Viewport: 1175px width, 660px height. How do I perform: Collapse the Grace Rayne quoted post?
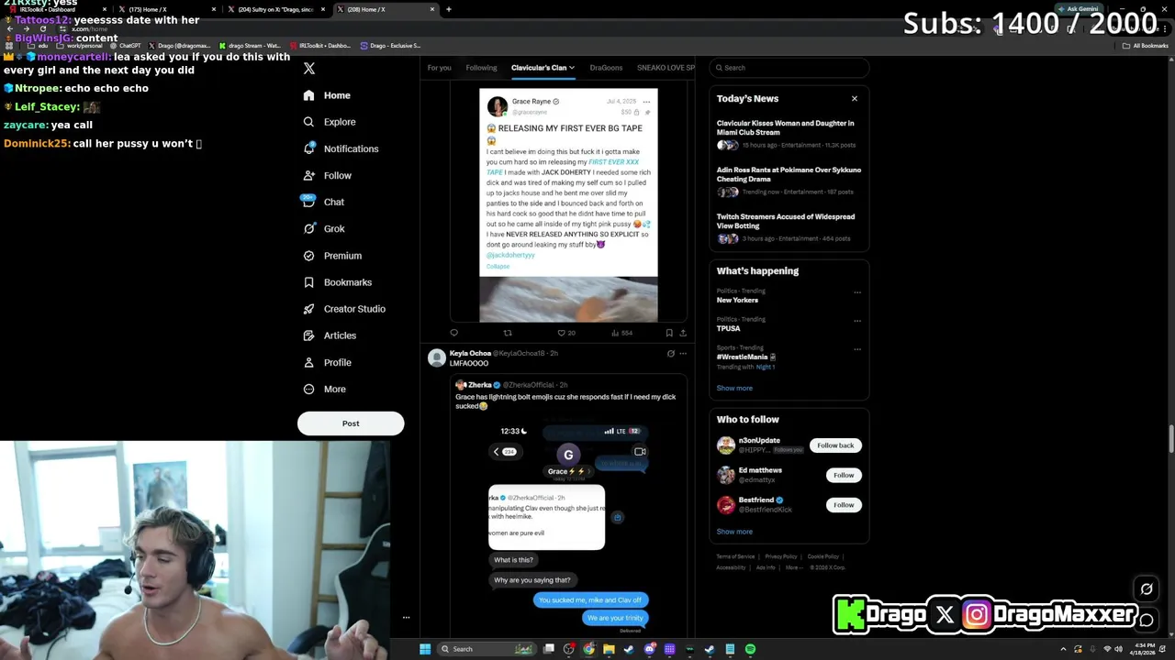498,266
